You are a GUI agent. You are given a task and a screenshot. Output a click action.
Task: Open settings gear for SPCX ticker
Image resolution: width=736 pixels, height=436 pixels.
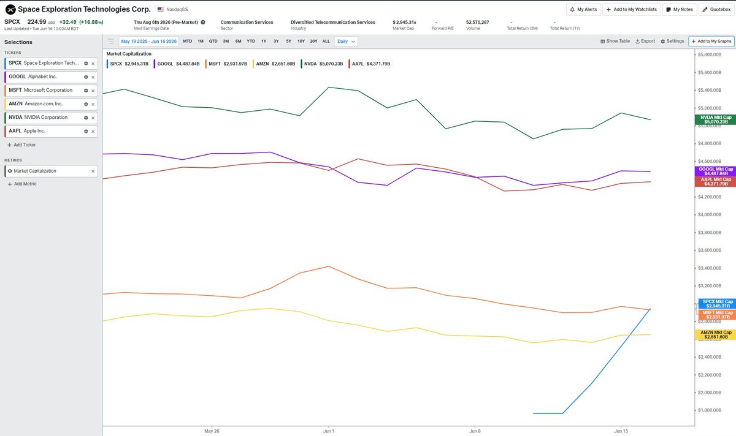(x=86, y=63)
